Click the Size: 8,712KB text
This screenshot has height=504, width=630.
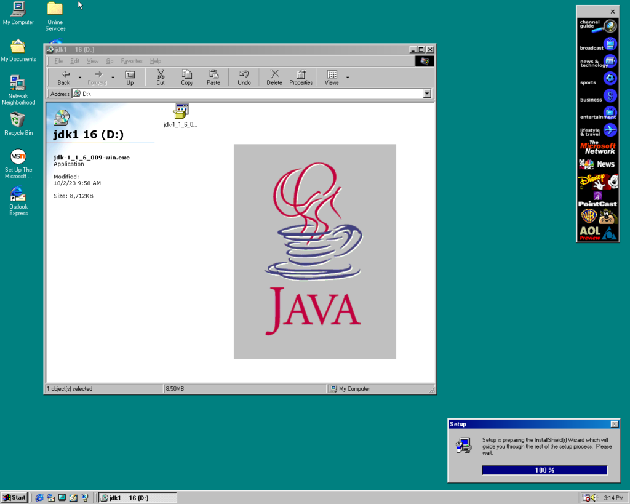click(x=74, y=196)
